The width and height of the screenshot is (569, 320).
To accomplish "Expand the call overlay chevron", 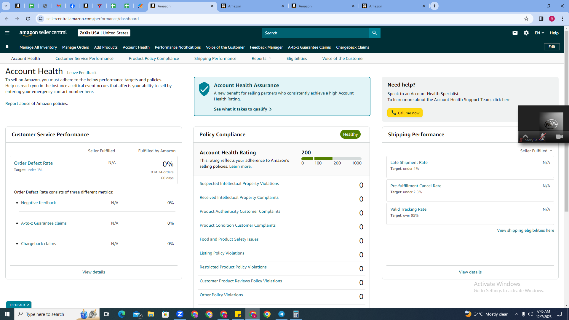I will click(x=525, y=136).
